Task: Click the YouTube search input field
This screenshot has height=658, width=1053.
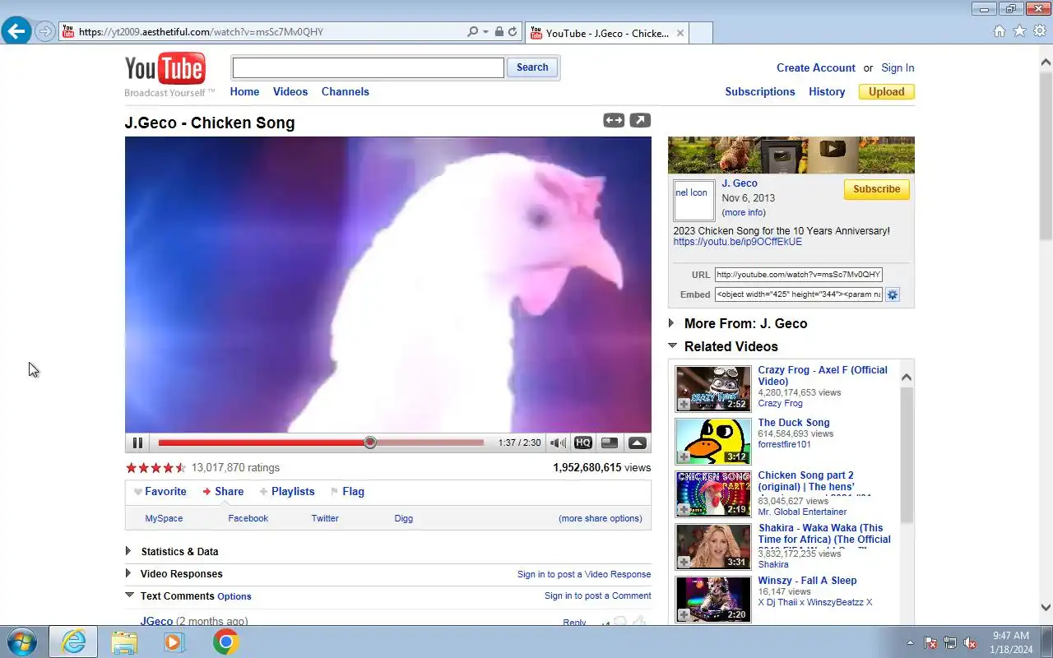Action: [369, 67]
